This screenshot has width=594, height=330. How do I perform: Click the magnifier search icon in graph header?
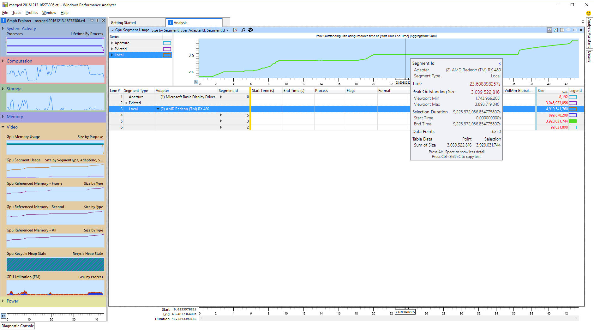(x=243, y=30)
